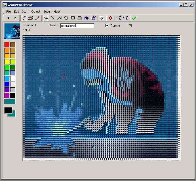Go to the next frame arrow
This screenshot has width=196, height=181.
pos(15,18)
